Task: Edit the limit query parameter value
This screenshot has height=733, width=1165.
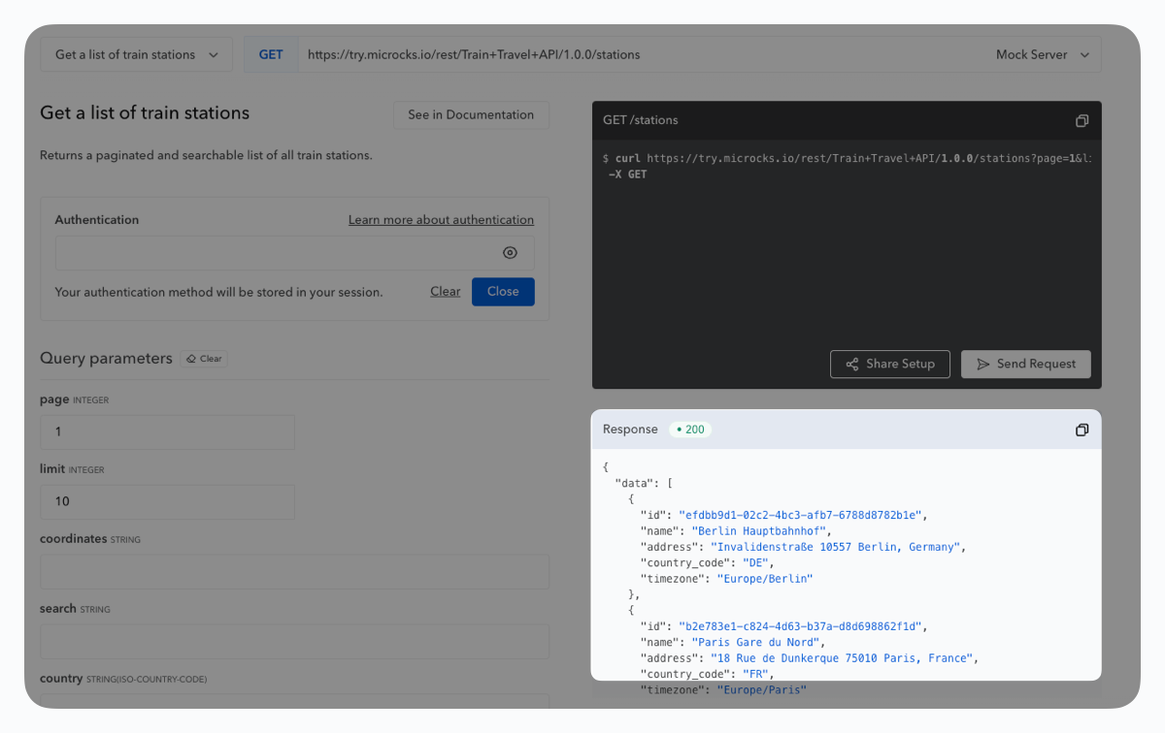Action: [167, 501]
